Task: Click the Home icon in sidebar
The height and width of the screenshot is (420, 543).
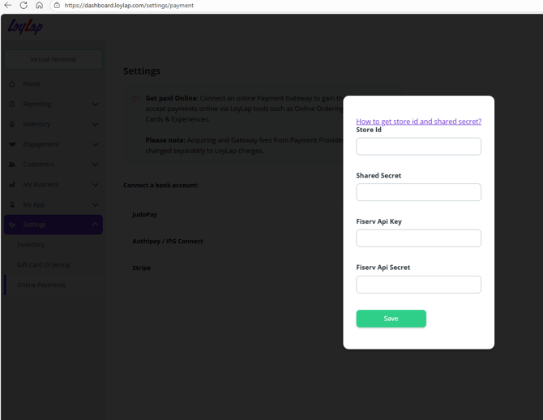Action: point(12,84)
